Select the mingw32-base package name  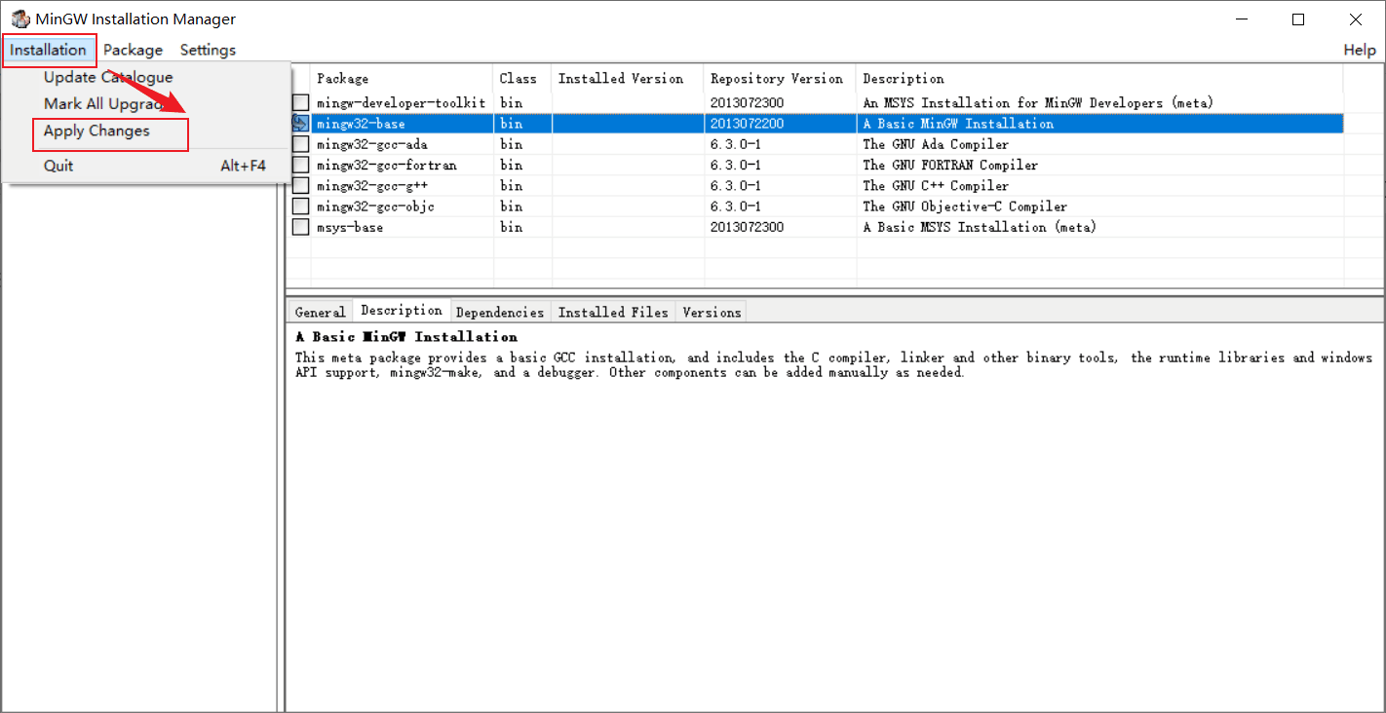point(361,124)
